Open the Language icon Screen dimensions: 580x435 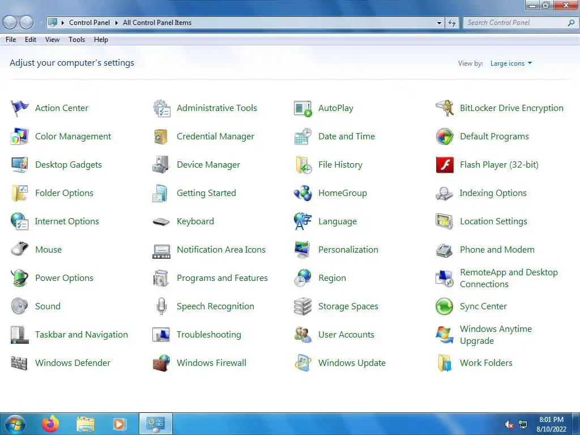coord(303,221)
